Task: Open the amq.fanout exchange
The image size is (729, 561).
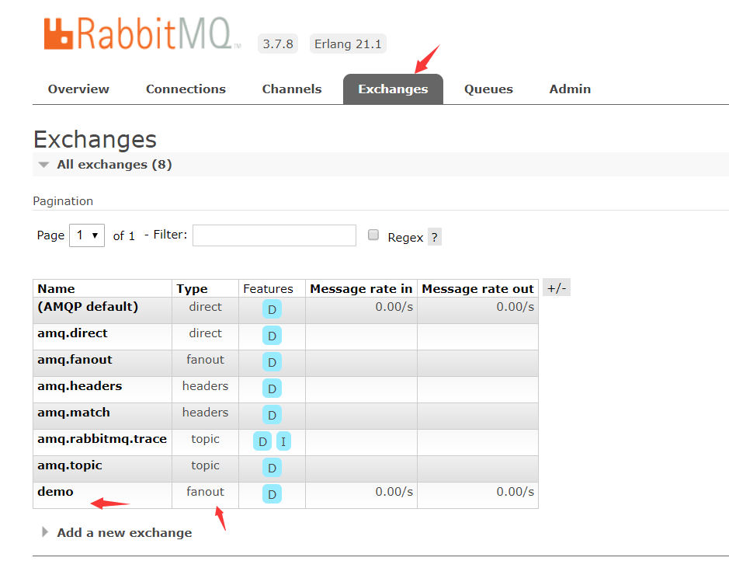Action: tap(75, 360)
